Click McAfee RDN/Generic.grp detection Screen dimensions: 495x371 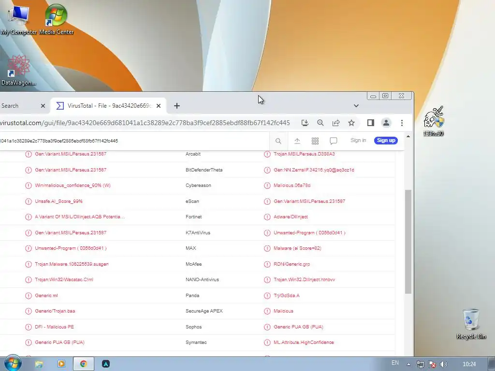click(291, 264)
